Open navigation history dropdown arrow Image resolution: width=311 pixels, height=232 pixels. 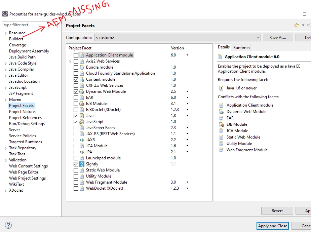click(x=303, y=25)
